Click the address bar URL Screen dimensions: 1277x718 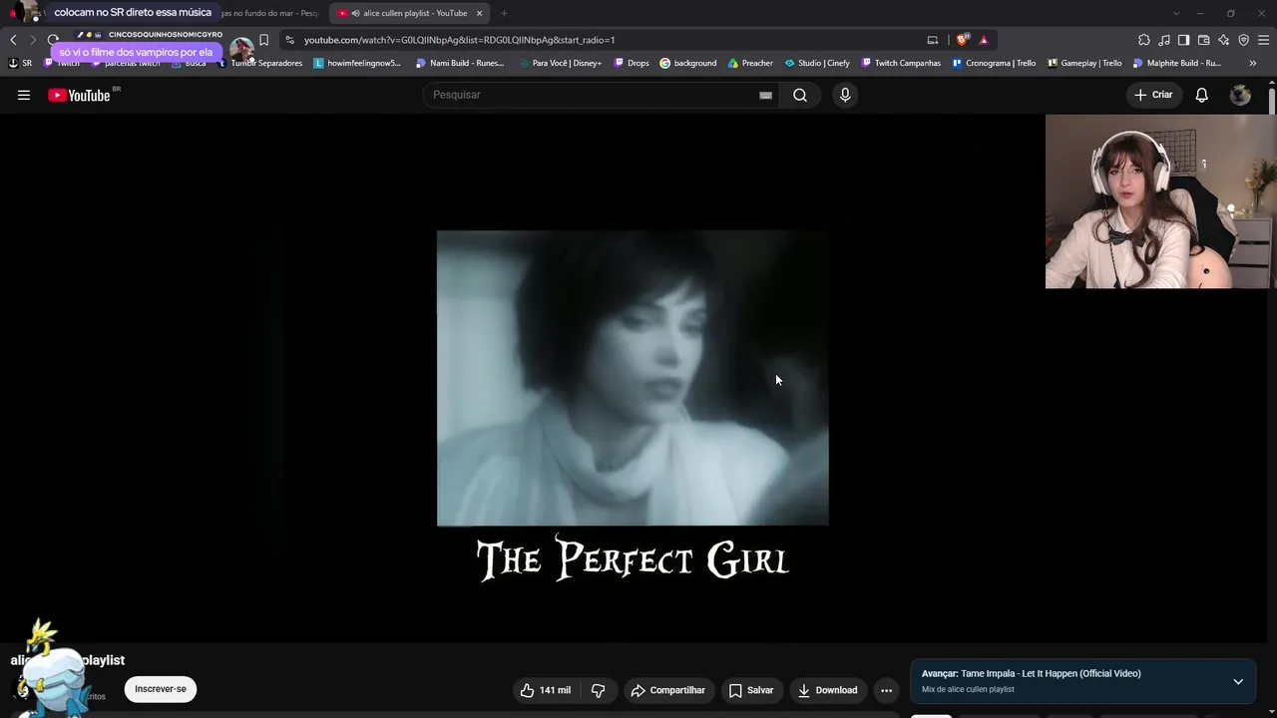click(459, 40)
